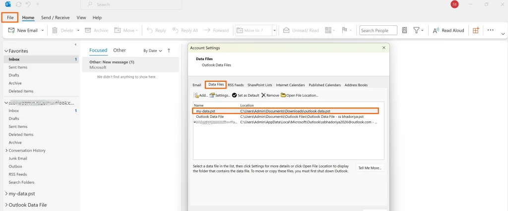Viewport: 508px width, 211px height.
Task: Reverse sort order with up arrow
Action: (169, 51)
